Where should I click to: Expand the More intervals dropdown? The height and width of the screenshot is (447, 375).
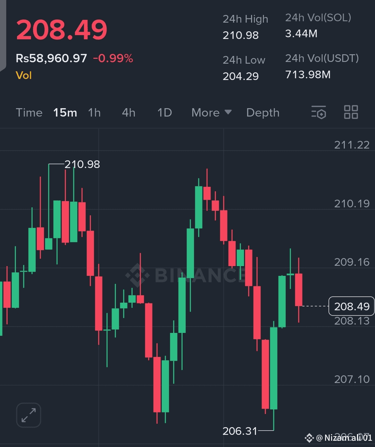(211, 113)
